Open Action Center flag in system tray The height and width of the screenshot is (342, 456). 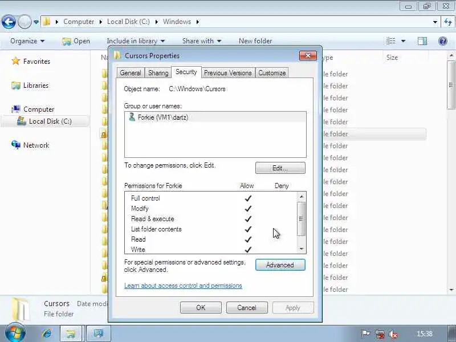pyautogui.click(x=365, y=334)
